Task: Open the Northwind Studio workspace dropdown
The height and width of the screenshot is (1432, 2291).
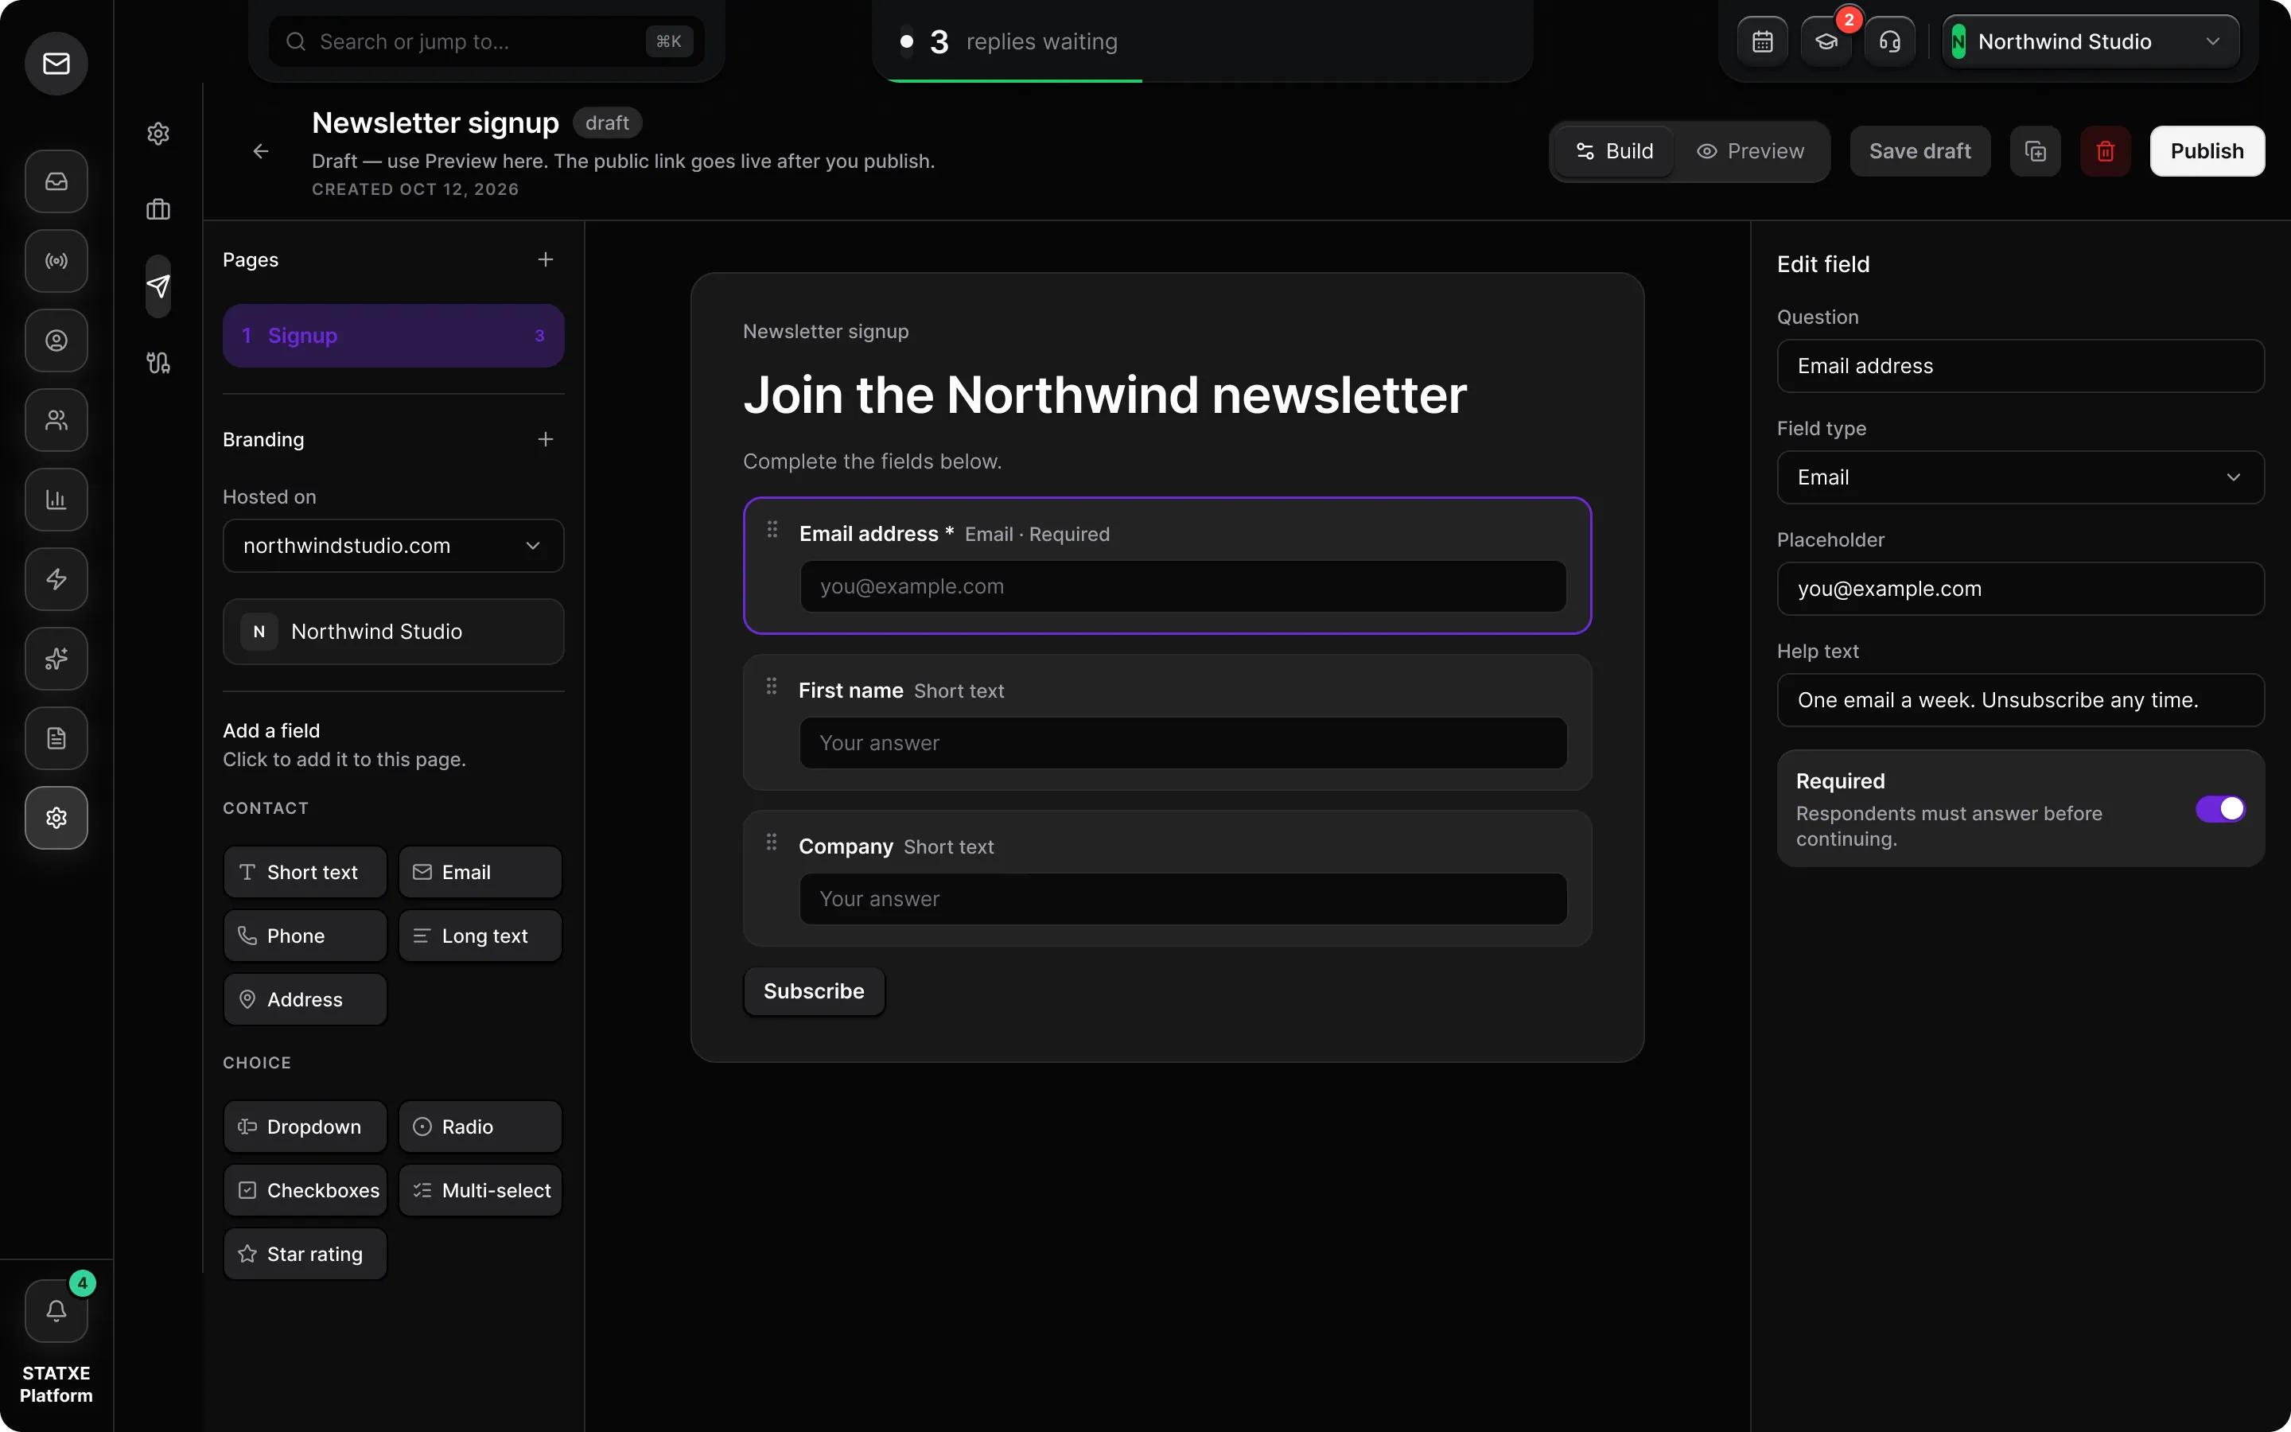Action: pos(2091,41)
